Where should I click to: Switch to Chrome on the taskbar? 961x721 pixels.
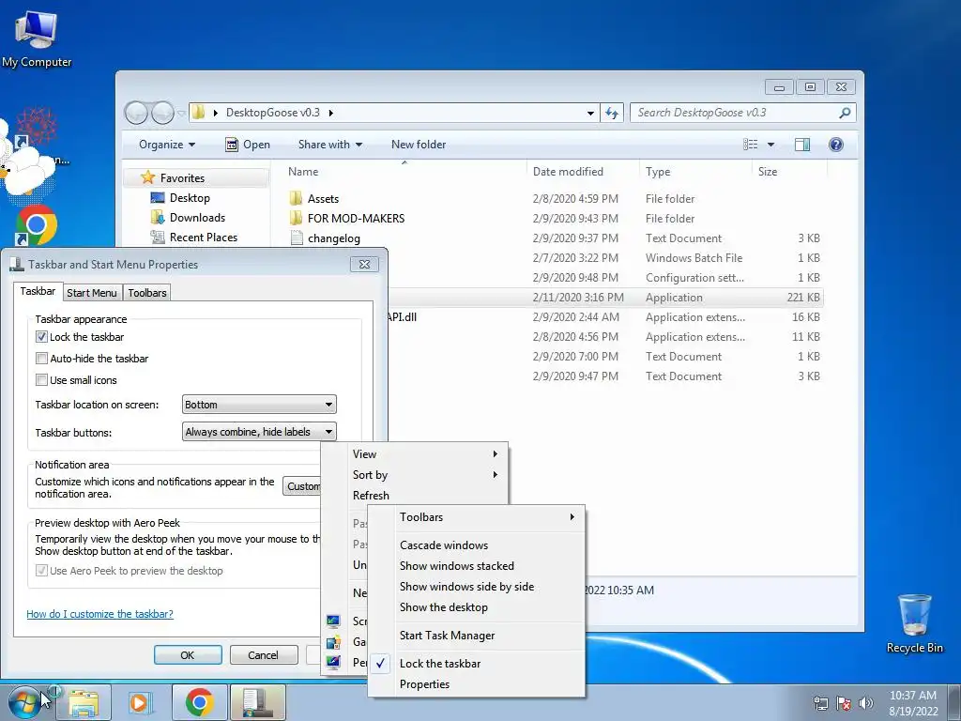pyautogui.click(x=199, y=703)
